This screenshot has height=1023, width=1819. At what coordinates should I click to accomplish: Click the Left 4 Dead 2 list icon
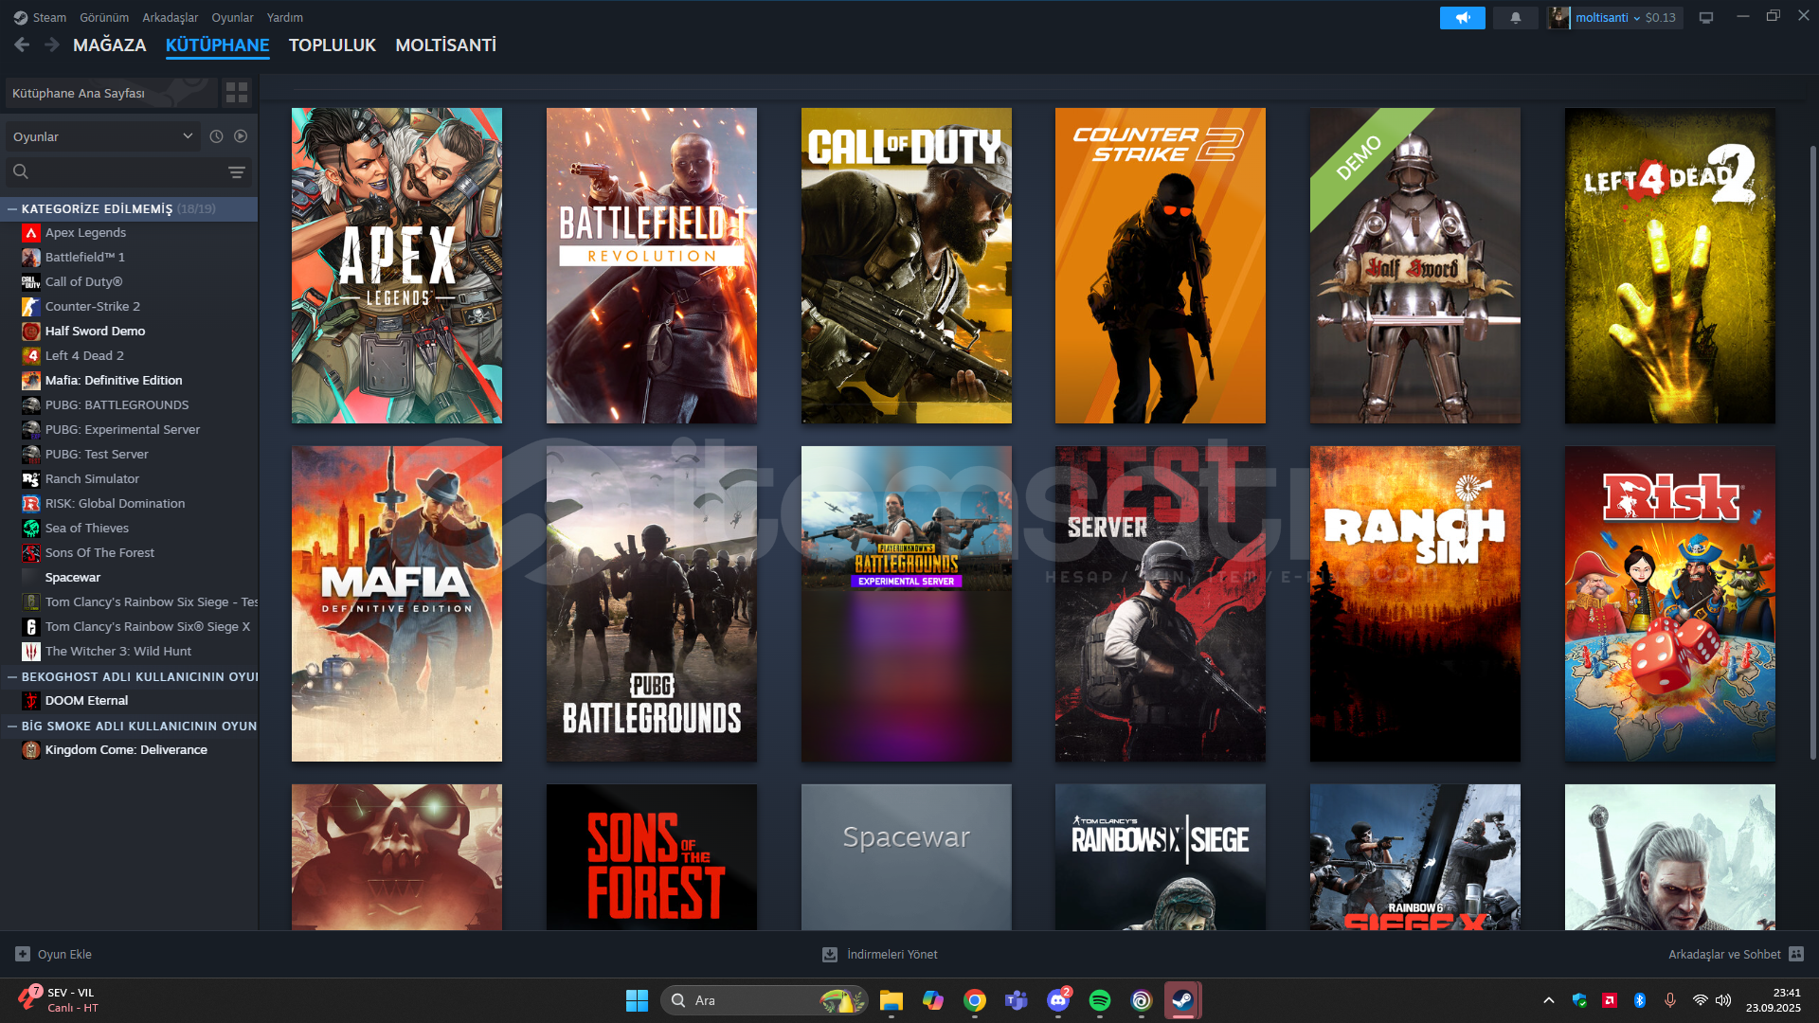(x=31, y=355)
